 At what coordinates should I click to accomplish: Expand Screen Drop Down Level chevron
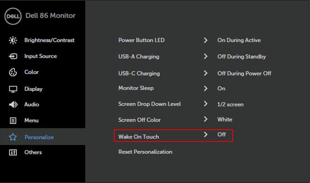(x=206, y=103)
